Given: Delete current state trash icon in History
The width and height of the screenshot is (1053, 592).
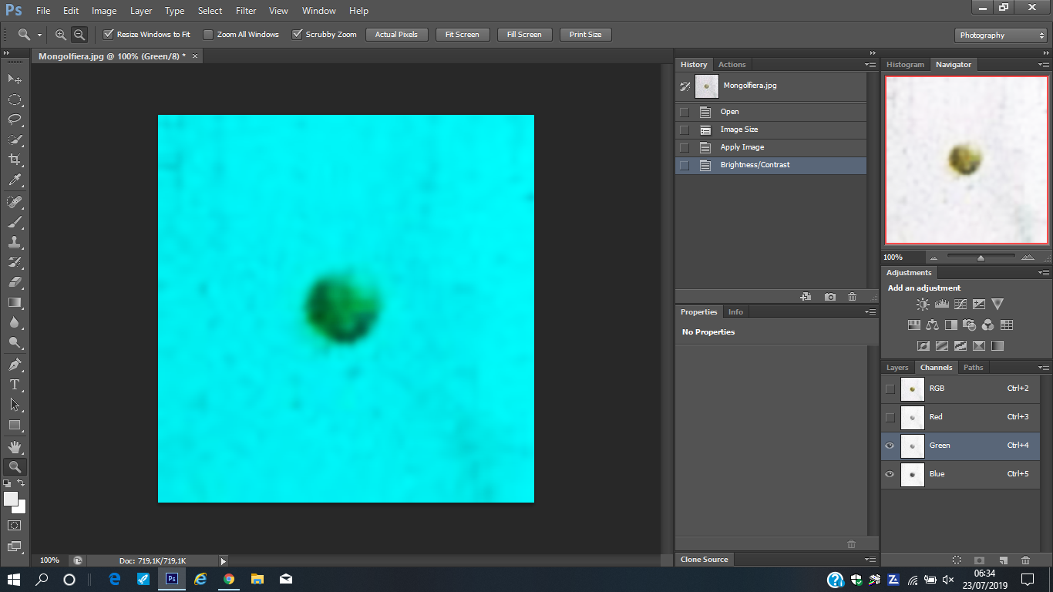Looking at the screenshot, I should (852, 297).
